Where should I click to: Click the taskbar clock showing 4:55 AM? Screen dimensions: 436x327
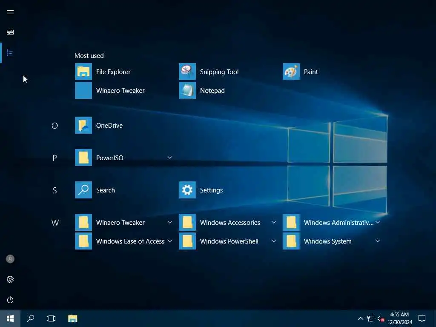(399, 318)
